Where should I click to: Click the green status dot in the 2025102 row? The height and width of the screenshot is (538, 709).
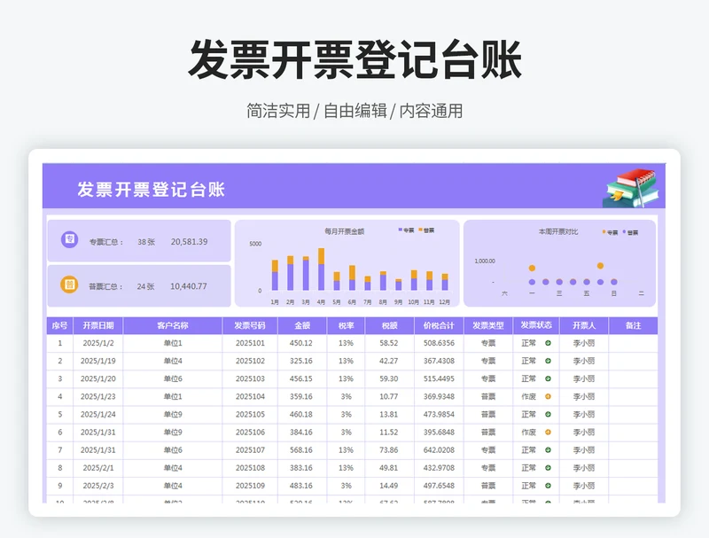tap(548, 361)
